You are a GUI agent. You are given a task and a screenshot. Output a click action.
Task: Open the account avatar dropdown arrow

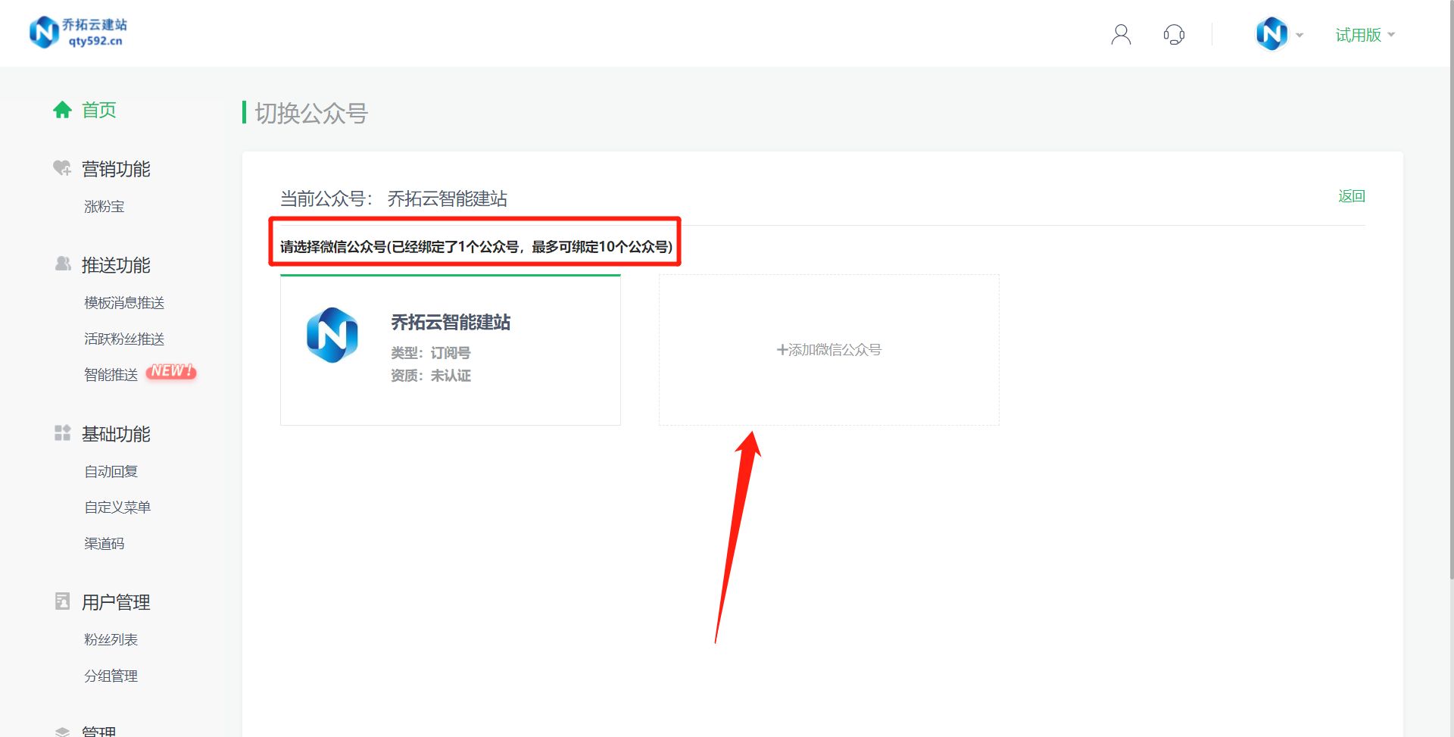pyautogui.click(x=1300, y=35)
